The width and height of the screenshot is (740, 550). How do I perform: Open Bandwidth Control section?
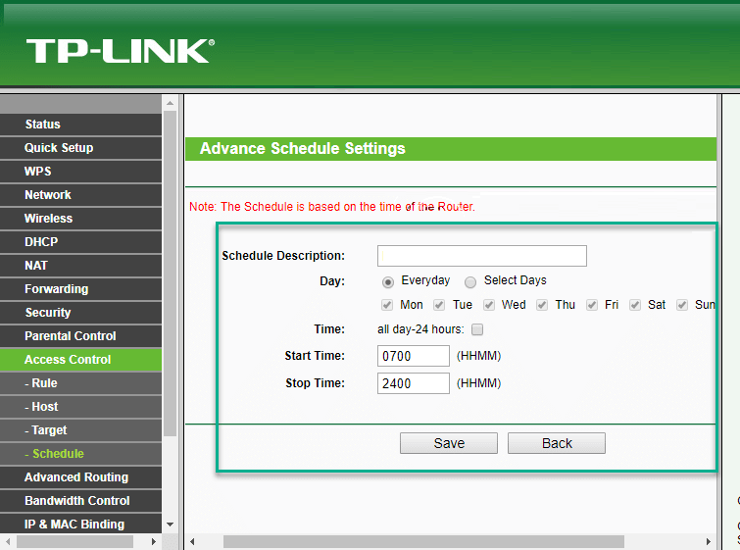coord(80,501)
